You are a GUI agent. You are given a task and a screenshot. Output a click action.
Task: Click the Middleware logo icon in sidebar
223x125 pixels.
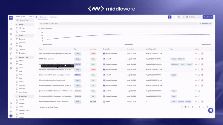tap(11, 18)
